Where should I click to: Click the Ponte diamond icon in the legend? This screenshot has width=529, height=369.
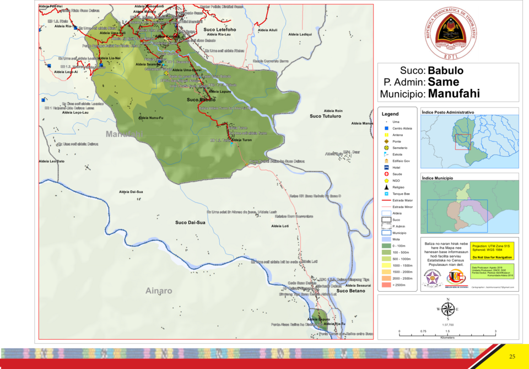pos(387,141)
